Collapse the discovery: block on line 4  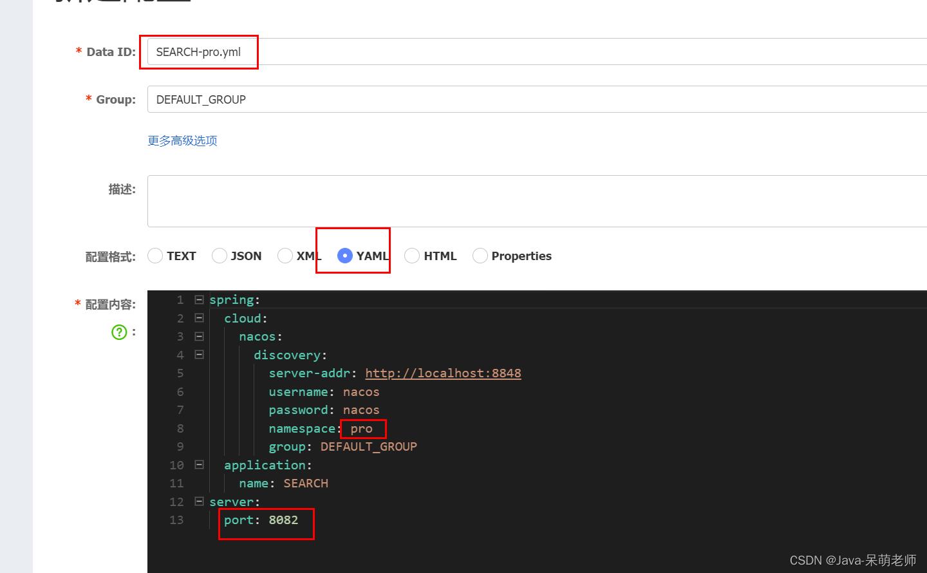click(x=199, y=354)
